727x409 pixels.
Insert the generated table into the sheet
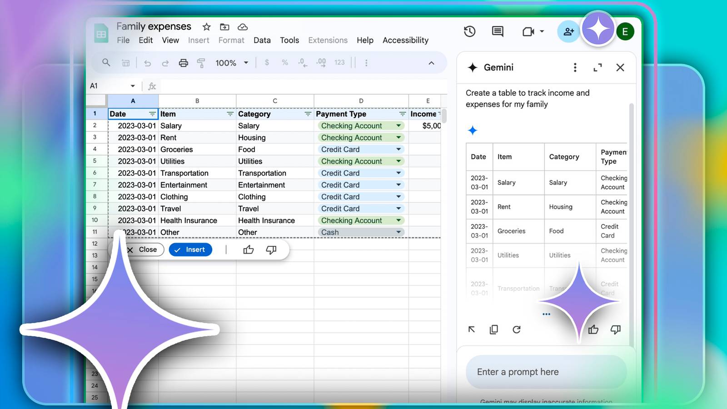190,249
